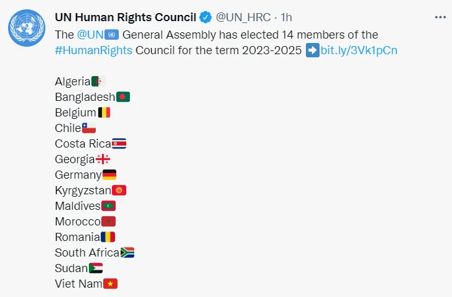This screenshot has height=297, width=452.
Task: Click the Chile flag emoji
Action: tap(89, 128)
